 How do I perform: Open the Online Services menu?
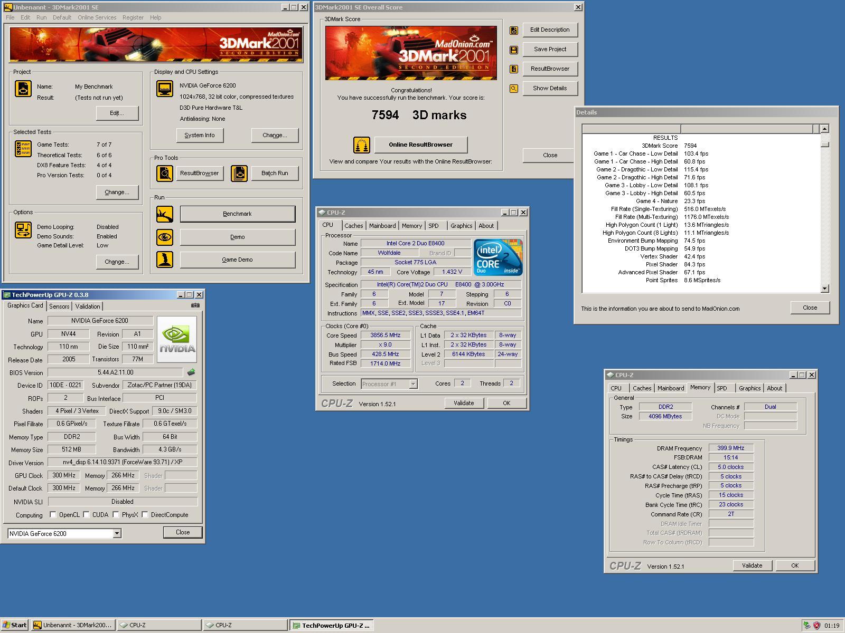[97, 17]
